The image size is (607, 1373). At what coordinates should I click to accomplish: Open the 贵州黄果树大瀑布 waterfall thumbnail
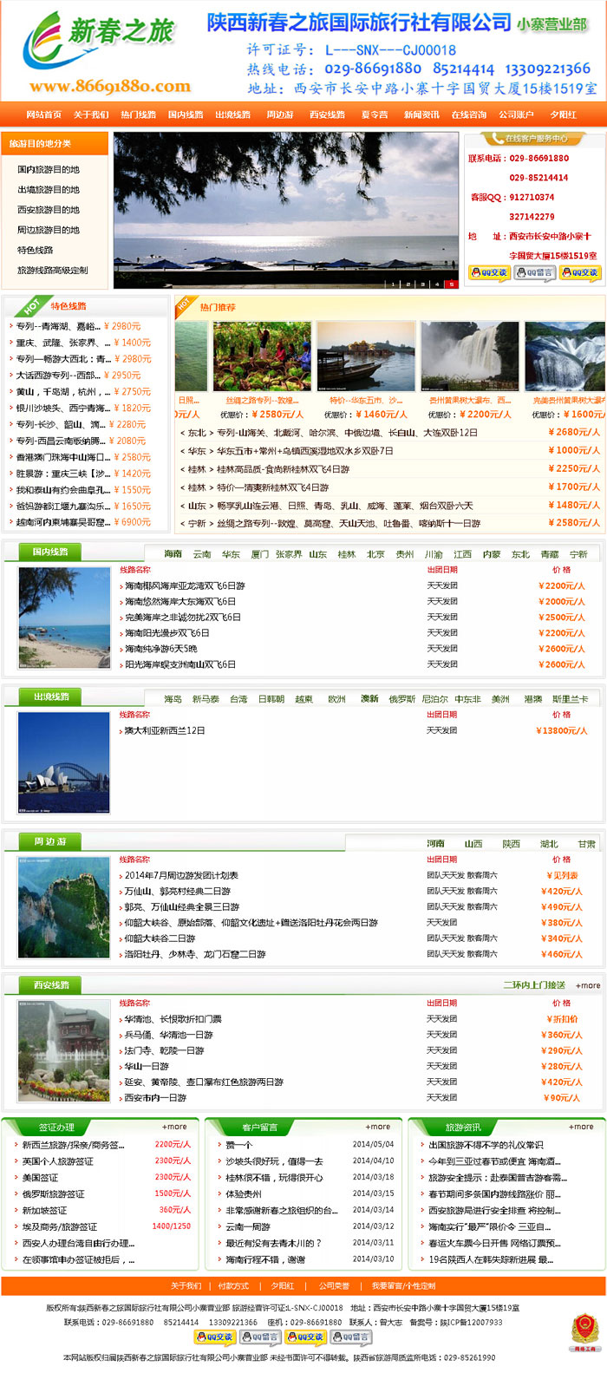click(470, 356)
